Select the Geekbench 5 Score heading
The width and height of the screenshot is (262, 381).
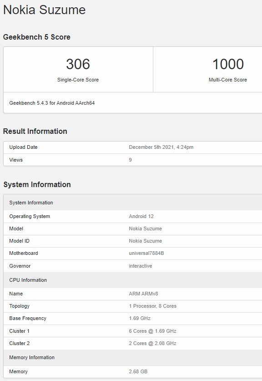[37, 37]
